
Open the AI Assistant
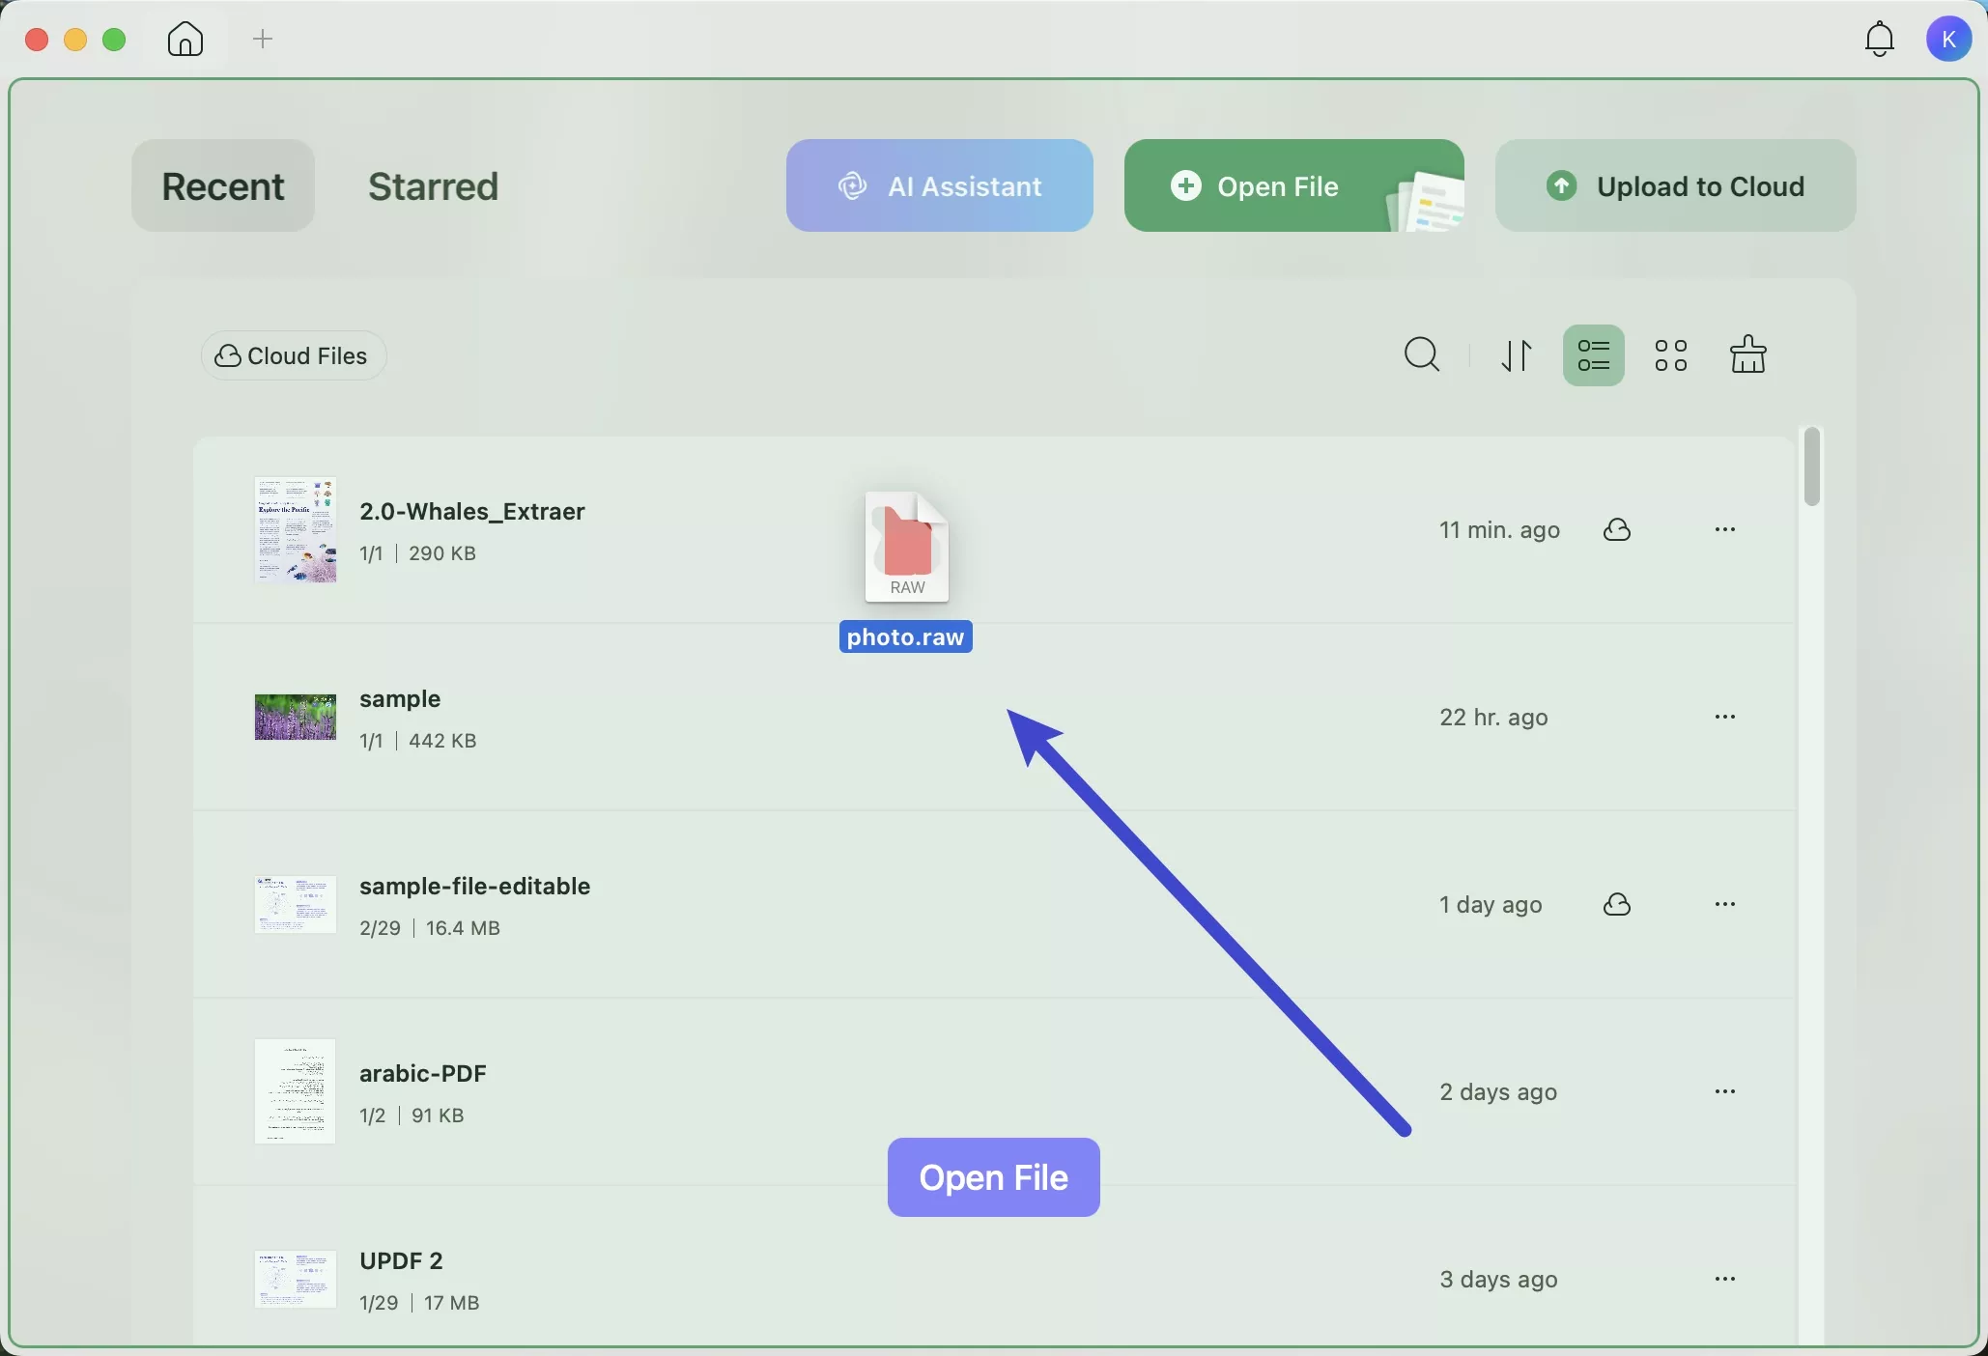[938, 185]
